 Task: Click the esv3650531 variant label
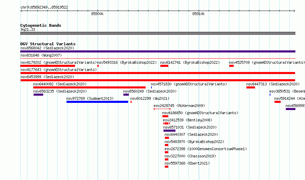pos(287,91)
